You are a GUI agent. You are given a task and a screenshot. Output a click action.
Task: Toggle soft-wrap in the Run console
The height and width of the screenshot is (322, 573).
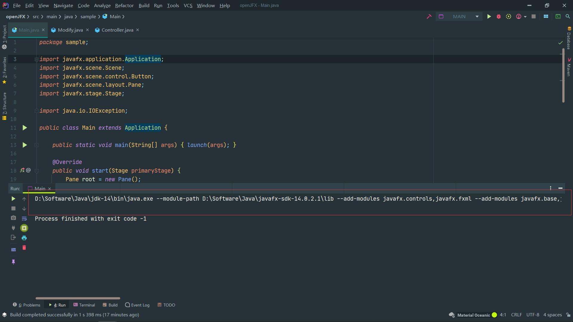[x=24, y=219]
